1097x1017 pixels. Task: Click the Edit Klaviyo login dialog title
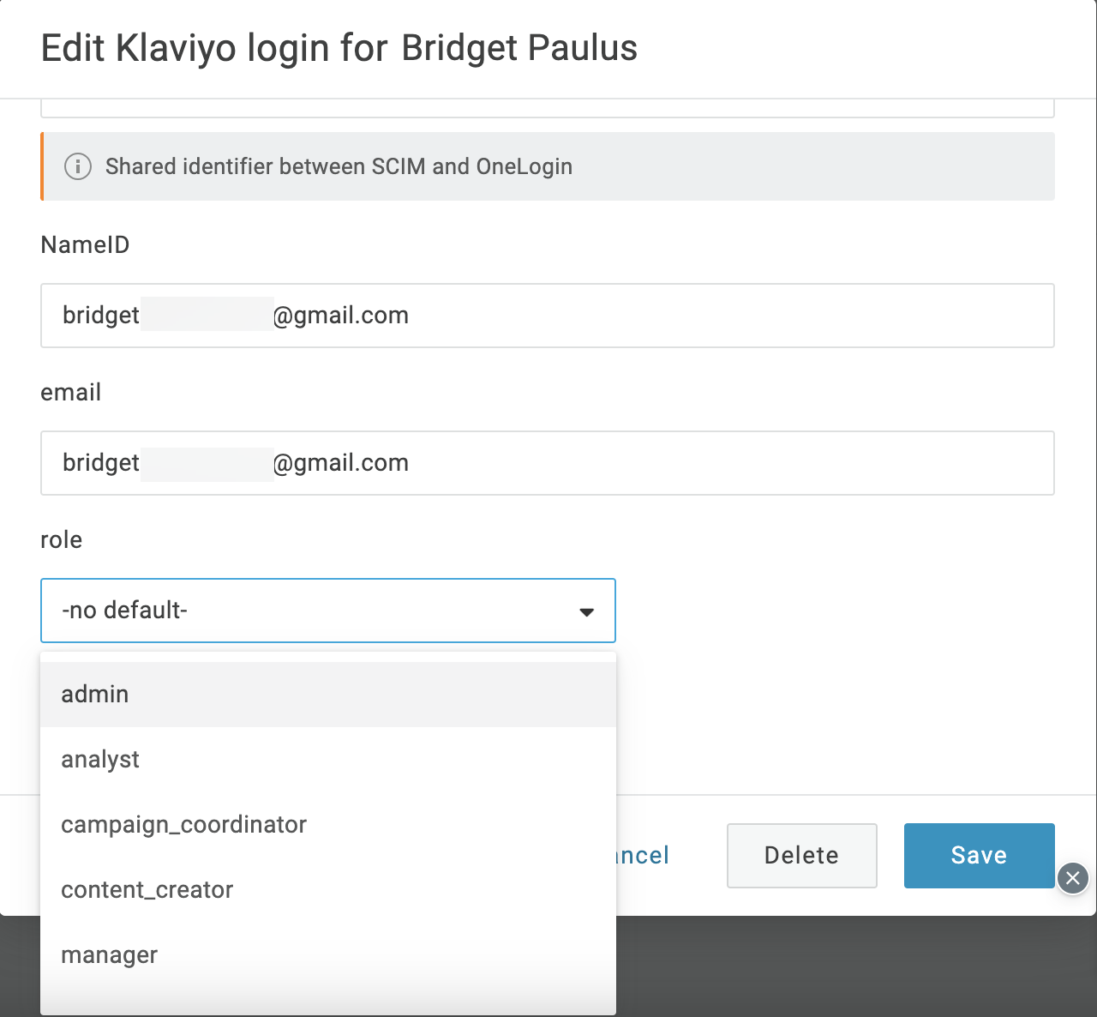[x=339, y=48]
